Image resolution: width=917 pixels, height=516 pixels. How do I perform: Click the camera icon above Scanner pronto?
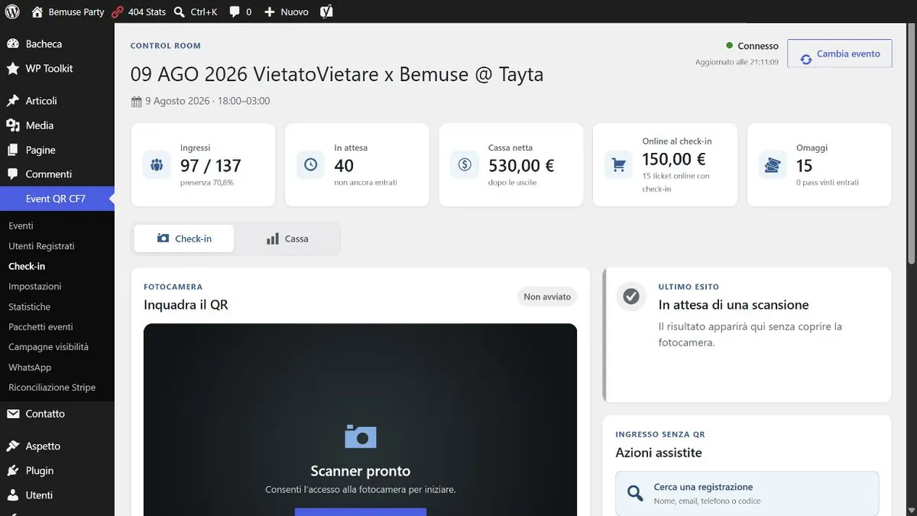pyautogui.click(x=361, y=436)
